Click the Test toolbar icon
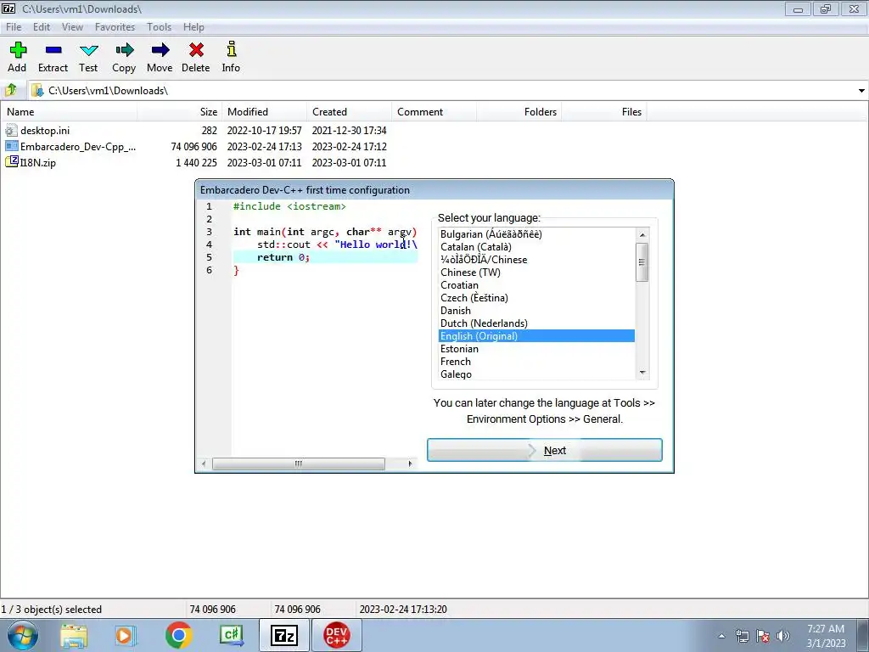Image resolution: width=869 pixels, height=652 pixels. [x=88, y=50]
